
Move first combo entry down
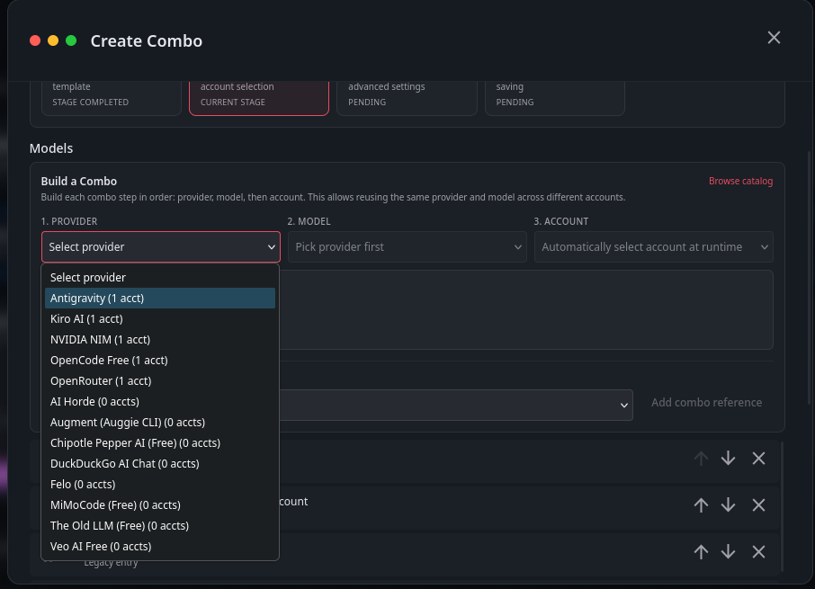728,458
